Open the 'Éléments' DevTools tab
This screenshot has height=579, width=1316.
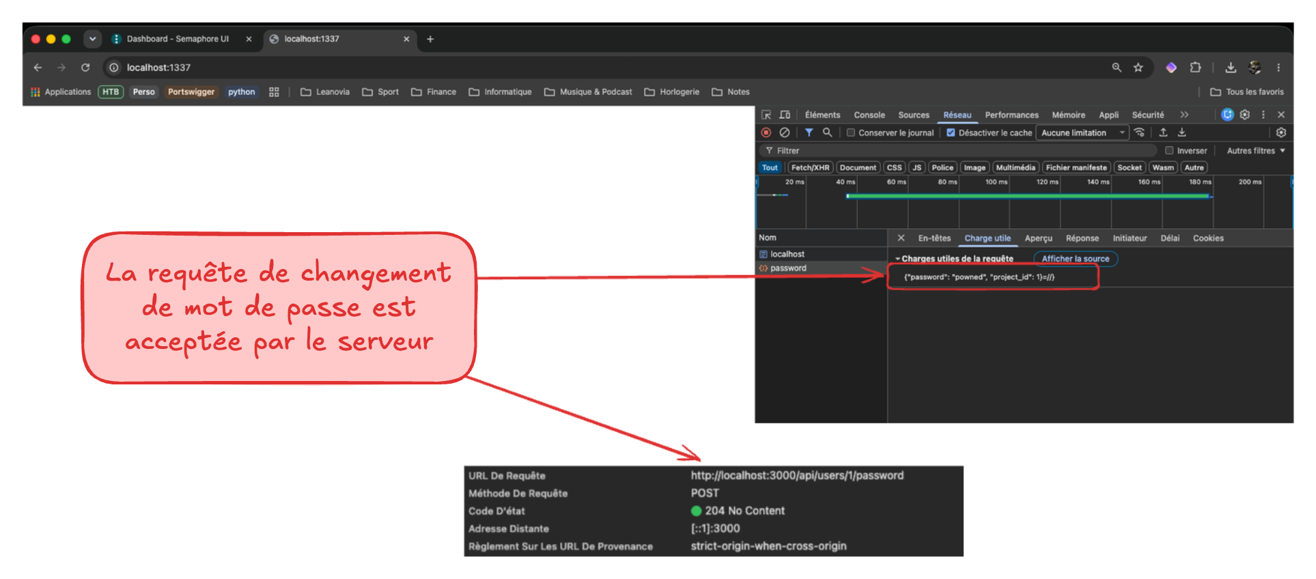pos(822,115)
